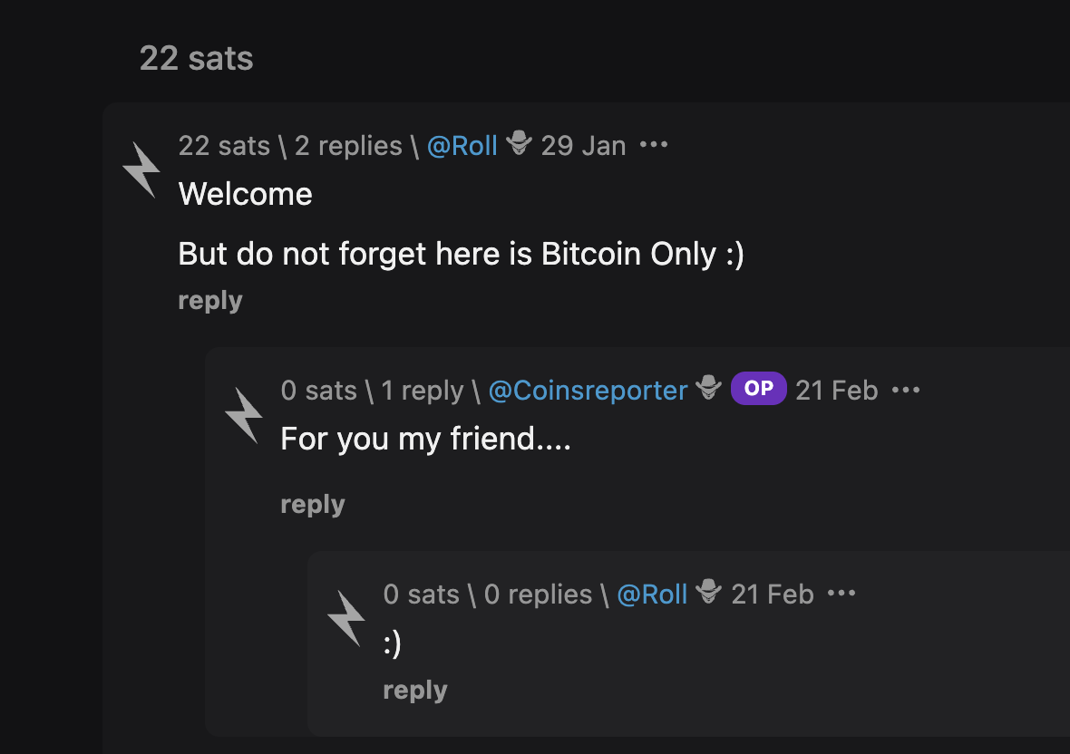Click the cowboy hat icon in the ":)" comment header
The width and height of the screenshot is (1070, 754).
(709, 593)
